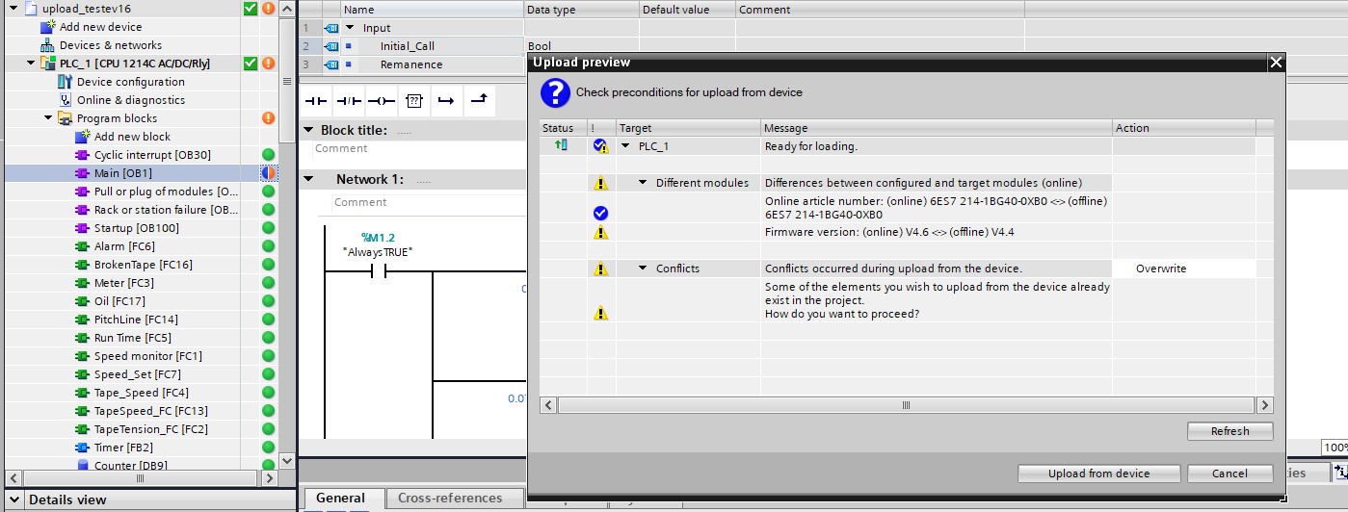Viewport: 1348px width, 512px height.
Task: Collapse the upload_testev16 project tree node
Action: click(x=13, y=9)
